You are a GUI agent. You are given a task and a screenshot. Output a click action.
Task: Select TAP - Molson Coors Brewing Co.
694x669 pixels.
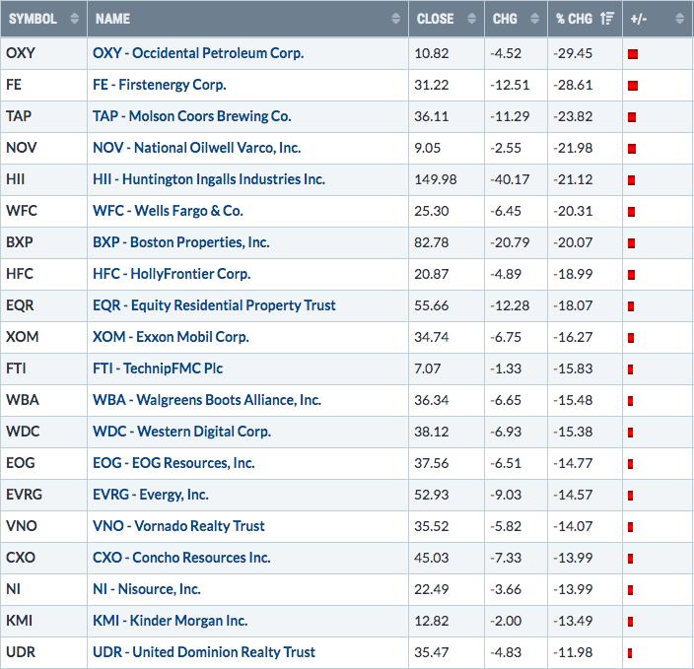click(191, 116)
